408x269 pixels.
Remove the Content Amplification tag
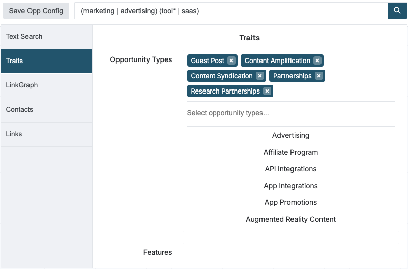point(317,61)
